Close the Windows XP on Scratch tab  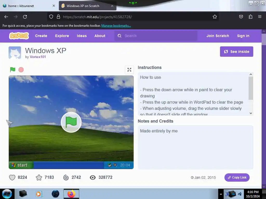[112, 6]
